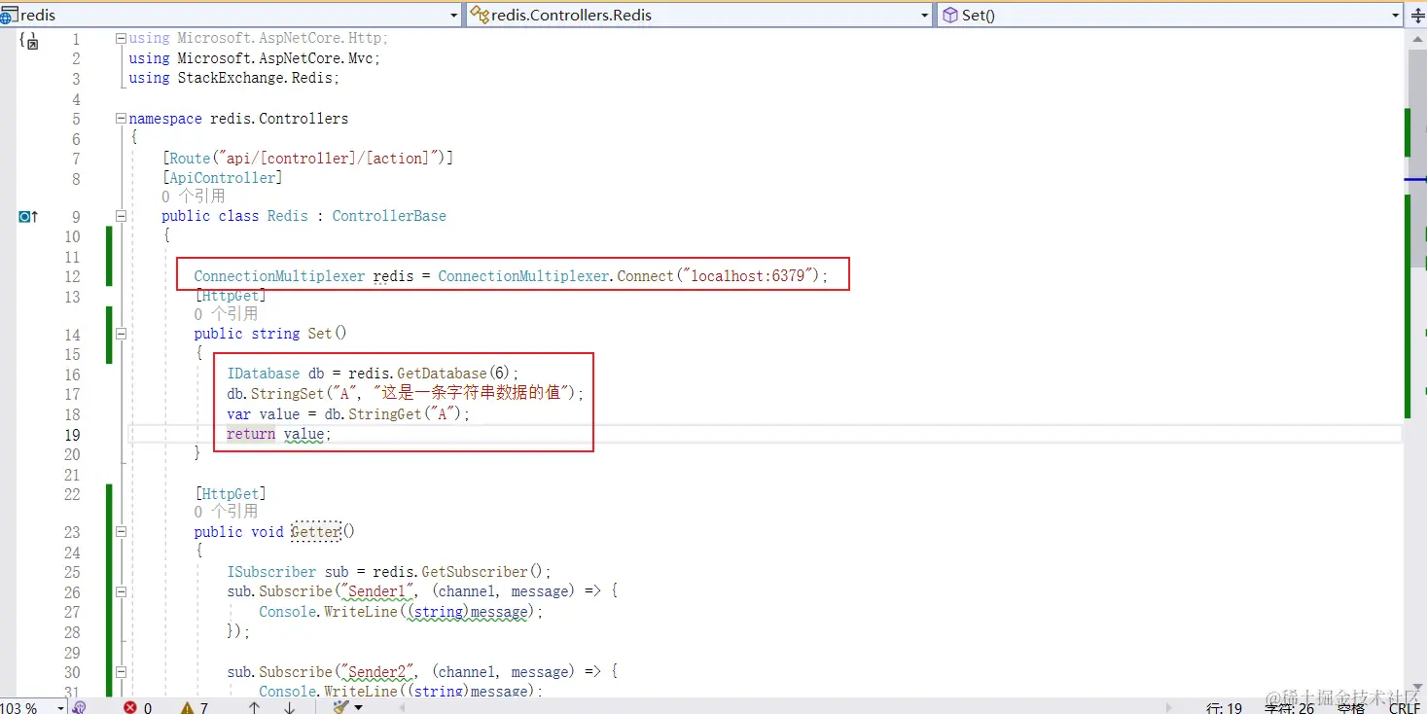Click the yellow warning count icon
This screenshot has width=1427, height=714.
pyautogui.click(x=187, y=707)
